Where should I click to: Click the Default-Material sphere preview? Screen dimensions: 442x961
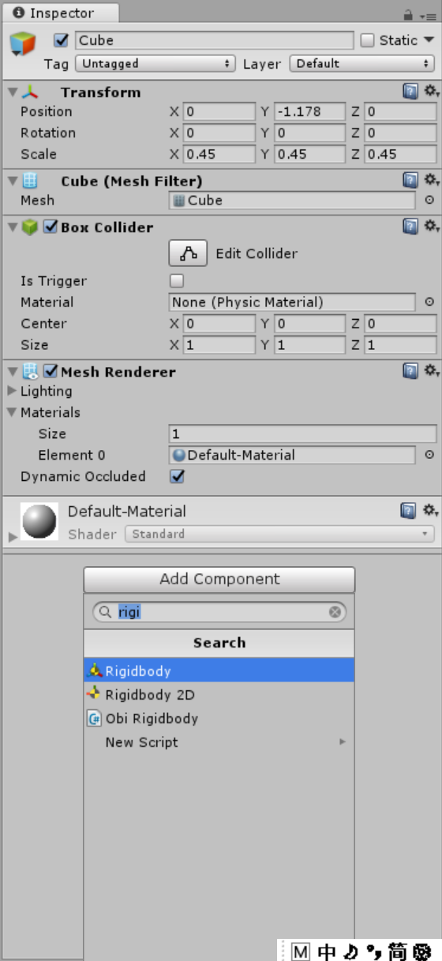pyautogui.click(x=39, y=521)
